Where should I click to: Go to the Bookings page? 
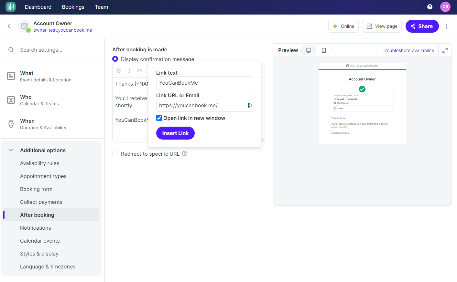point(73,7)
